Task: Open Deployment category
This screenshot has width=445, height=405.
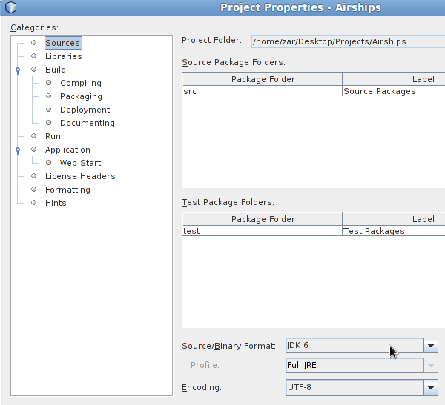Action: 85,110
